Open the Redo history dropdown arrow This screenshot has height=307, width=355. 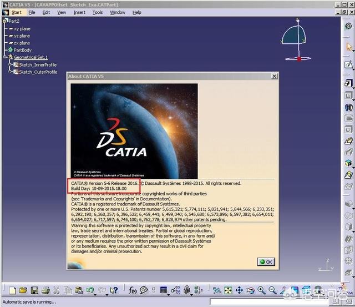(x=106, y=295)
